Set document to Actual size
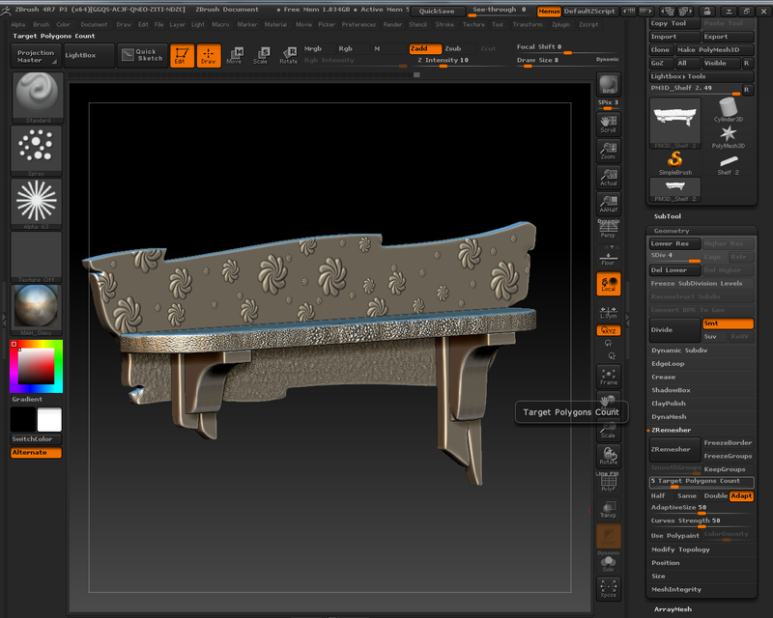The height and width of the screenshot is (618, 773). (609, 178)
